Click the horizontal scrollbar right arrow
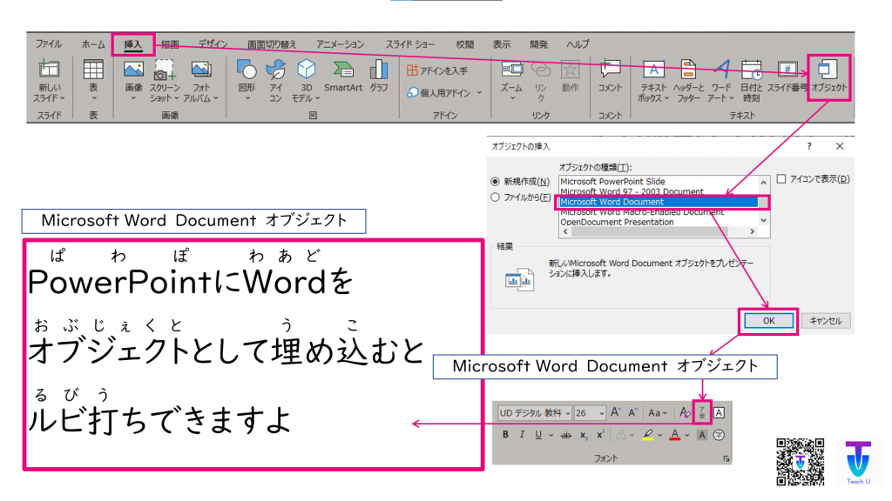This screenshot has height=501, width=892. click(752, 231)
